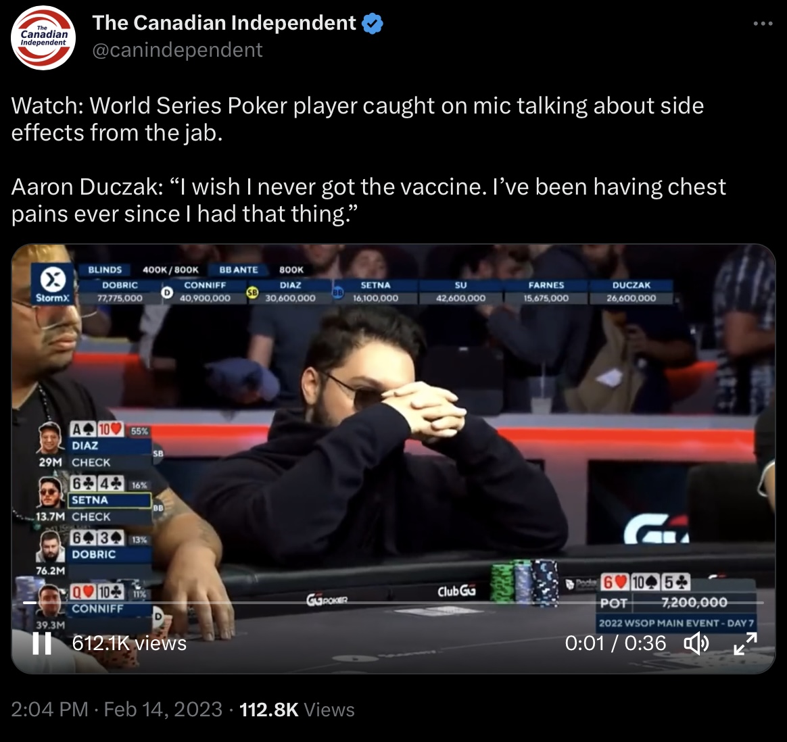Click the GGPoker logo on the table
Screen dimensions: 787x742
(327, 599)
